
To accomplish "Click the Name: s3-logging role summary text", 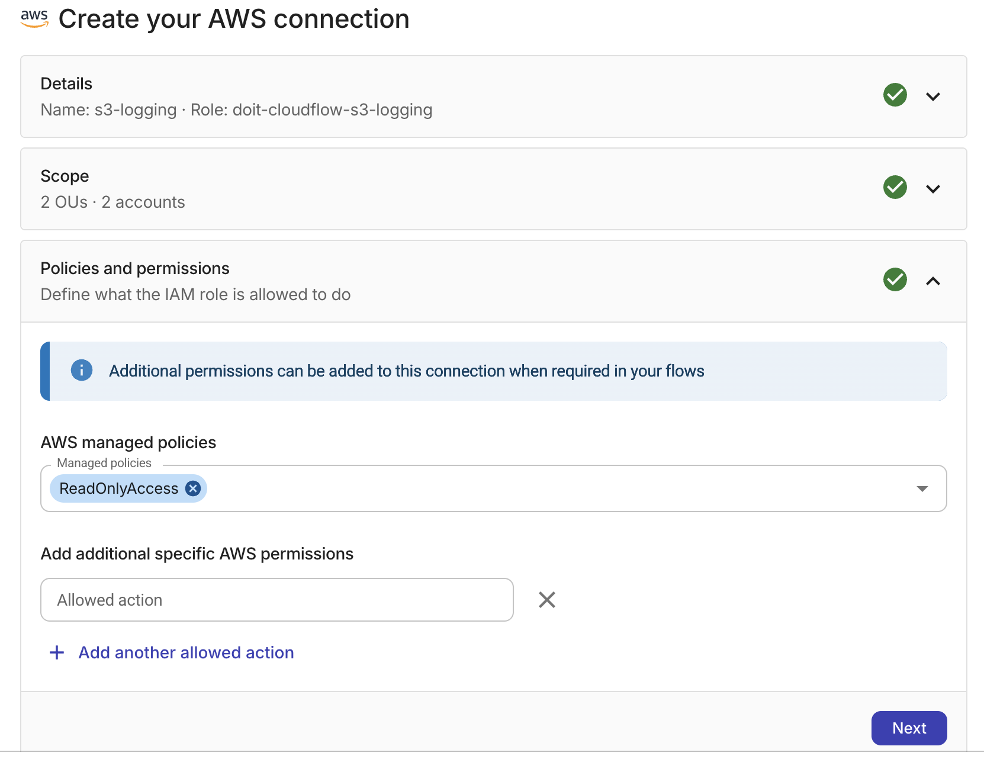I will 236,110.
